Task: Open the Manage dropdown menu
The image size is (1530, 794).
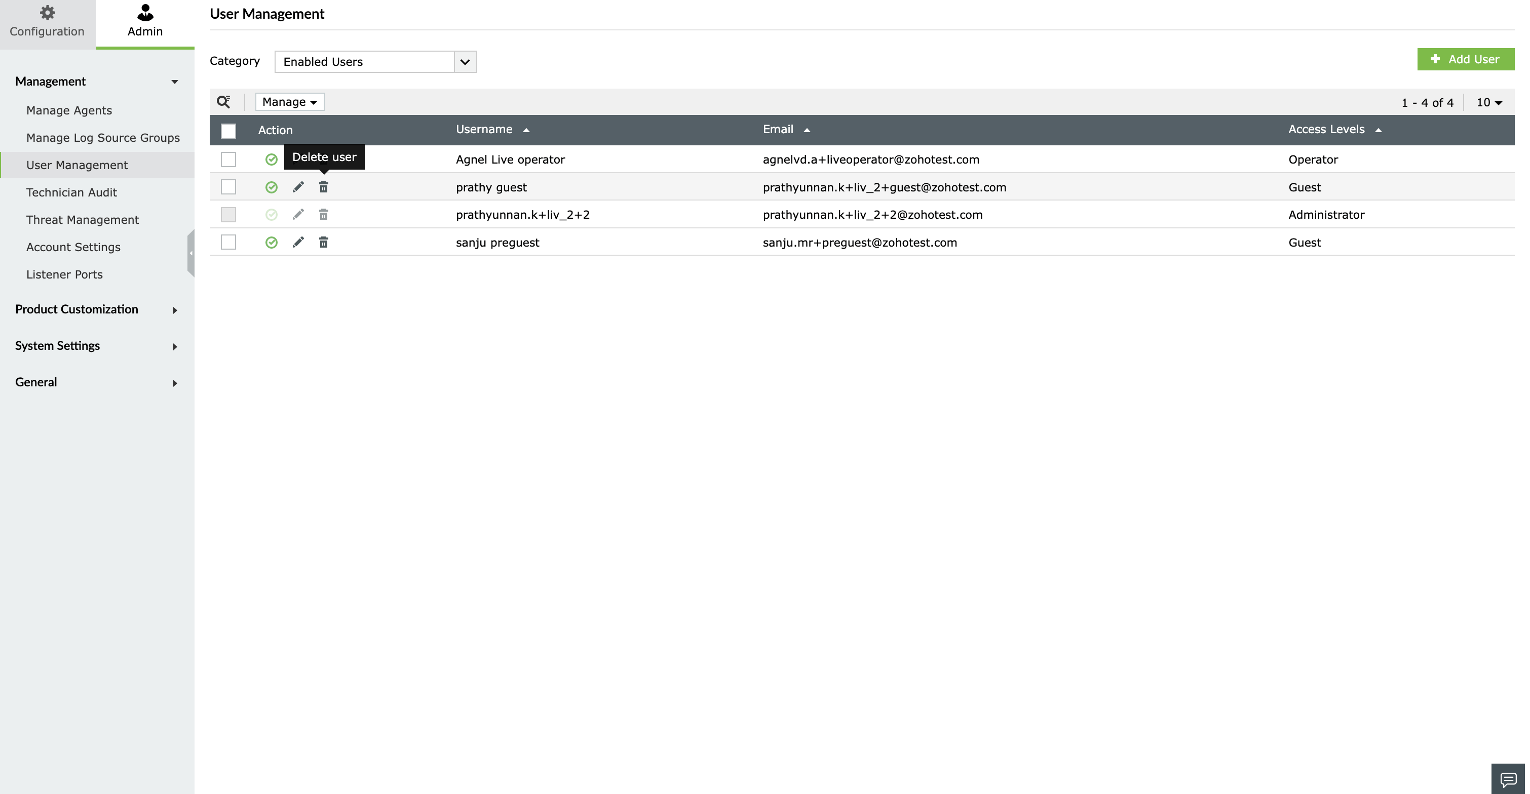Action: pos(290,102)
